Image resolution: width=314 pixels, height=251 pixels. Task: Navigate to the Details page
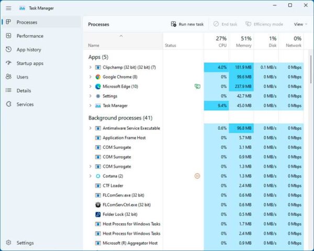coord(41,91)
